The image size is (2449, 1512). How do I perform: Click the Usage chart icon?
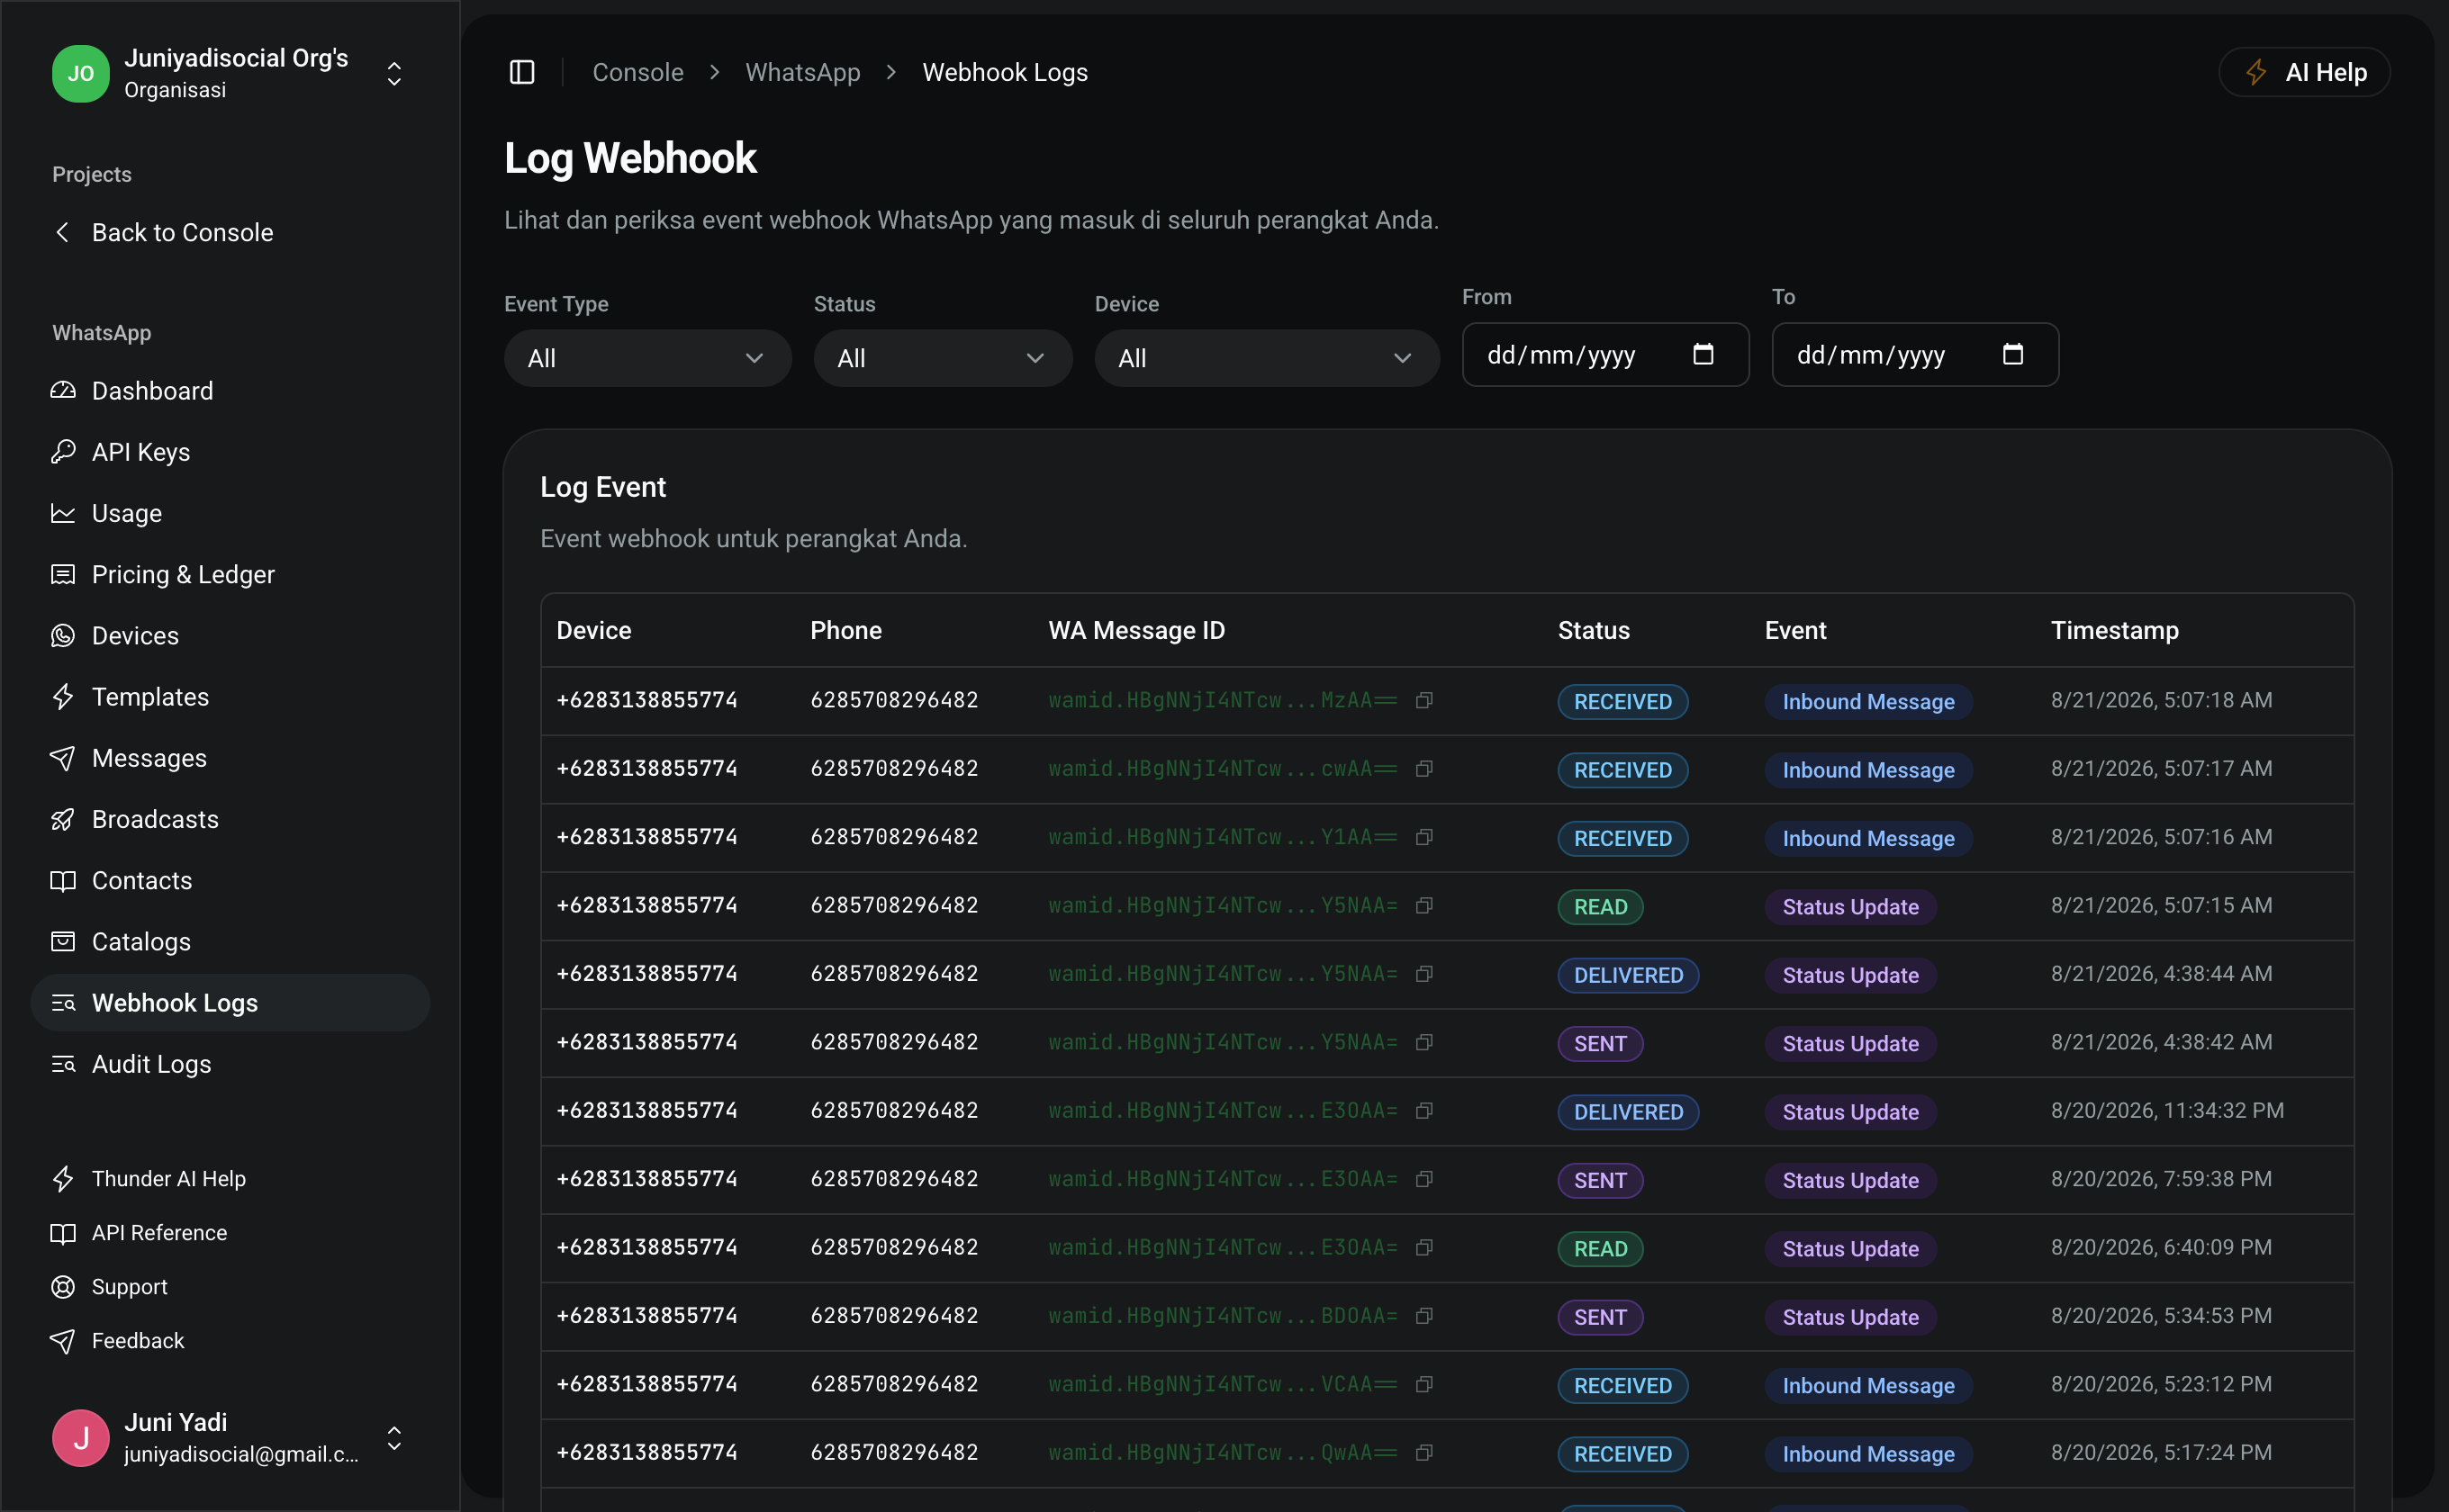(63, 513)
